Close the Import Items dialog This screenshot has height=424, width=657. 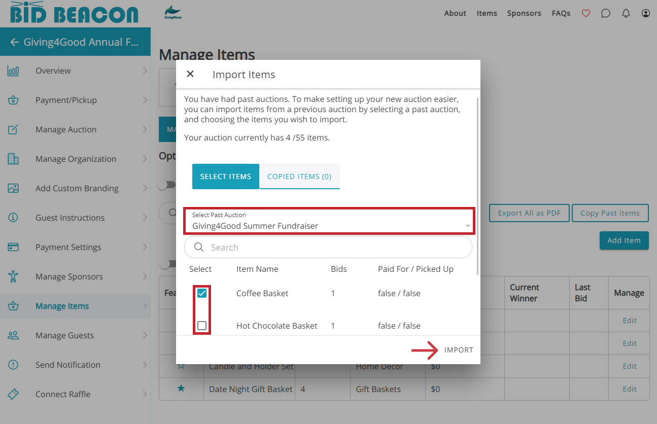190,74
